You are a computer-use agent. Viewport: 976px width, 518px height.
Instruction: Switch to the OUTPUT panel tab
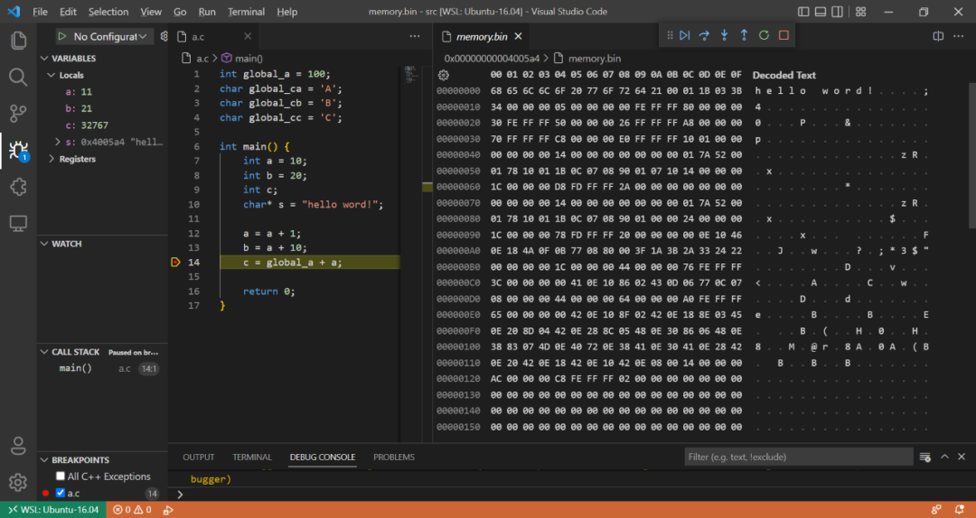pos(199,457)
